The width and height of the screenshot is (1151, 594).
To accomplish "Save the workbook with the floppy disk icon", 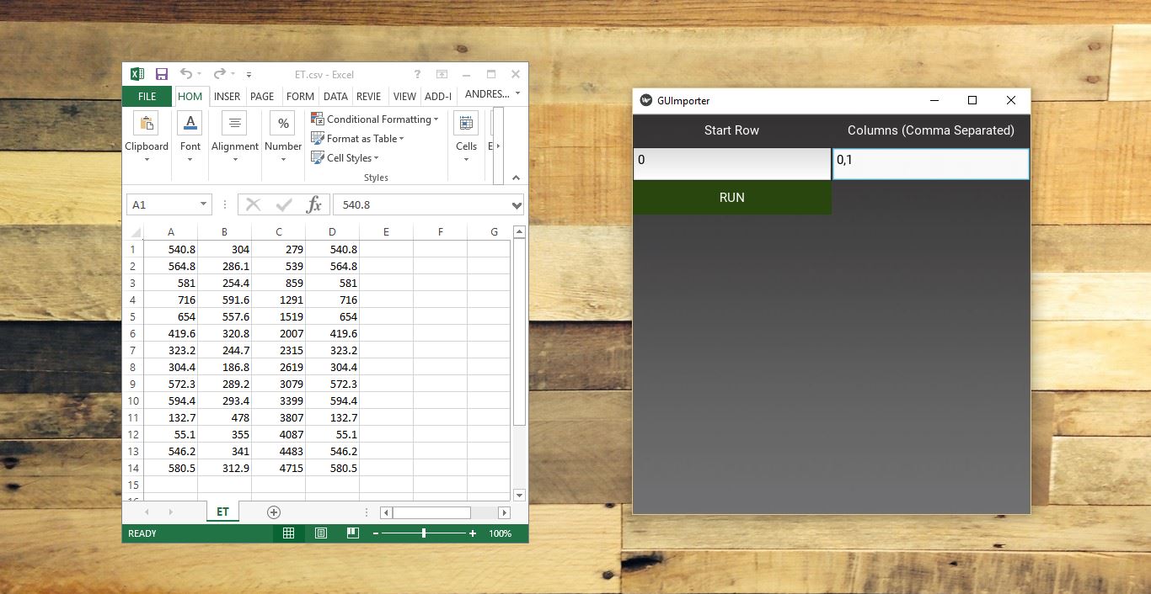I will point(161,74).
